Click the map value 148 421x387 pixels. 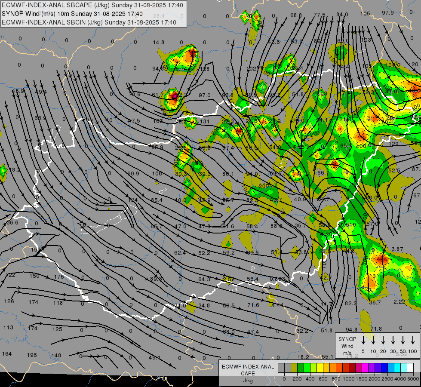[x=56, y=355]
